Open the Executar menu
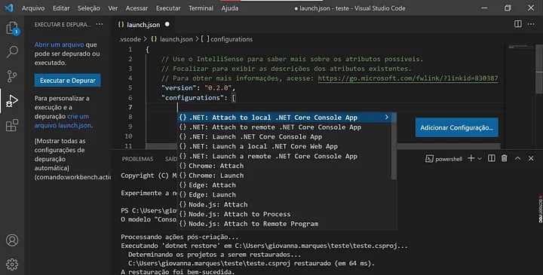The image size is (543, 275). point(168,8)
